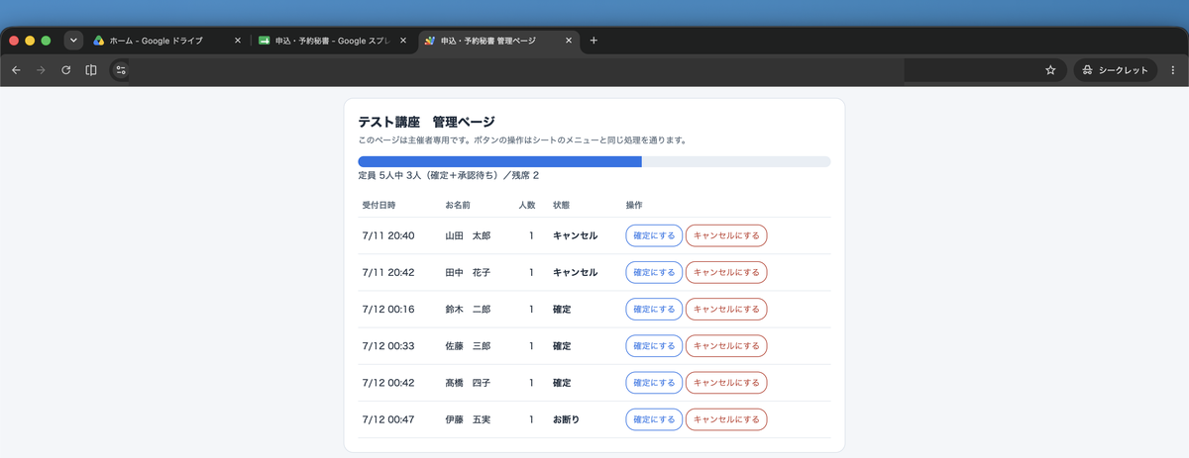This screenshot has height=458, width=1189.
Task: Click the お断り status for 伊藤 五実
Action: coord(566,419)
